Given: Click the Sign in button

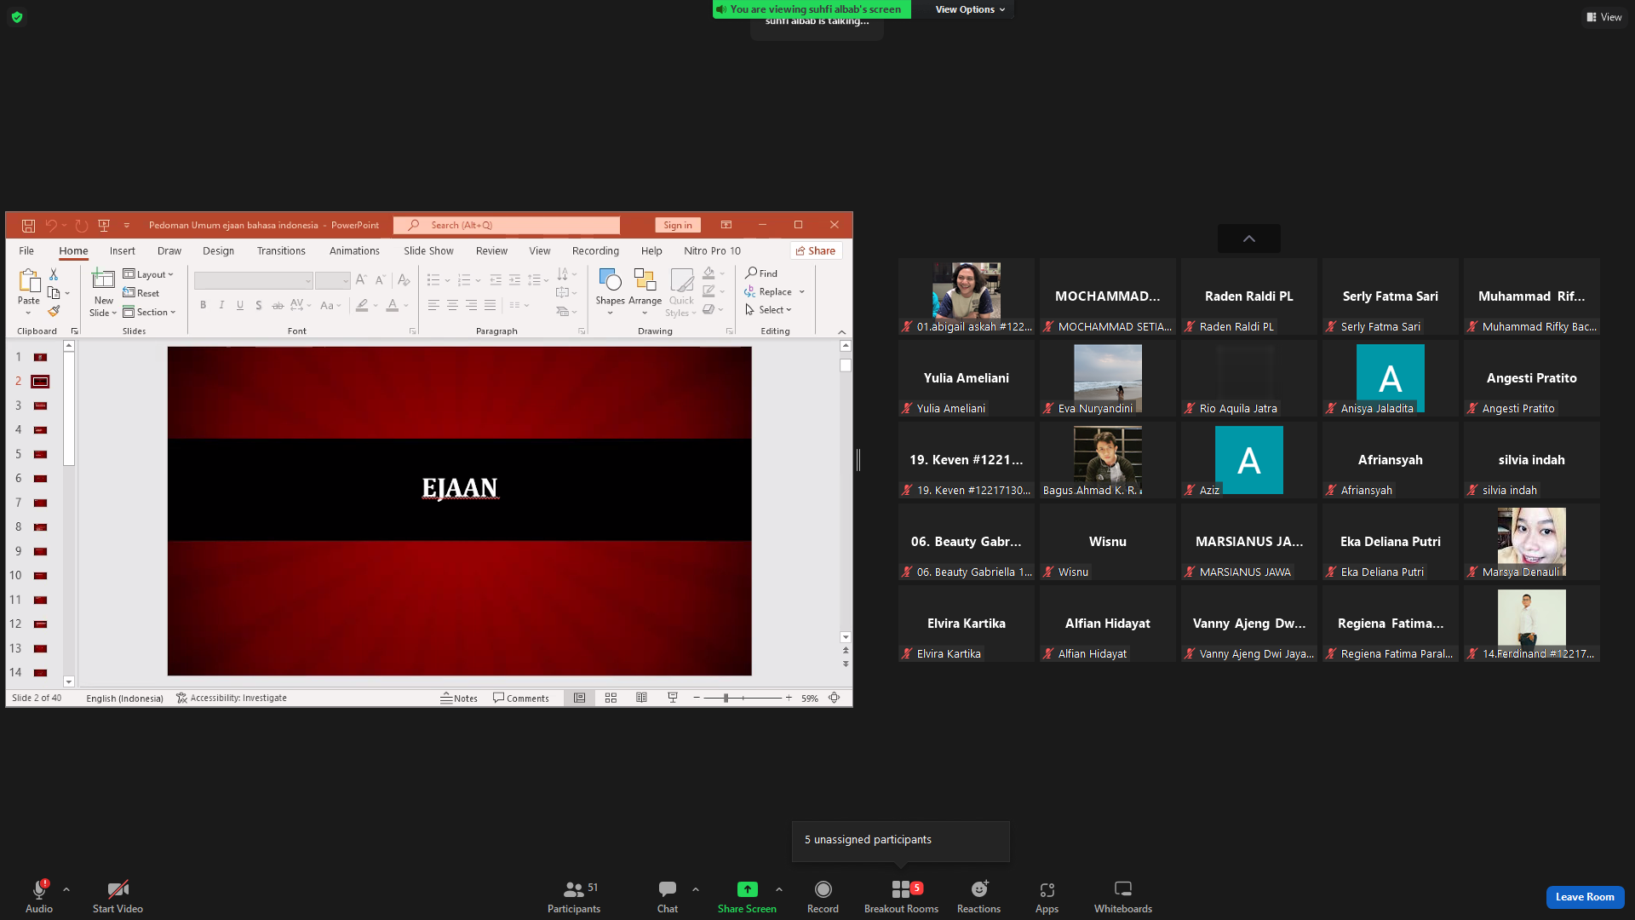Looking at the screenshot, I should click(x=678, y=225).
